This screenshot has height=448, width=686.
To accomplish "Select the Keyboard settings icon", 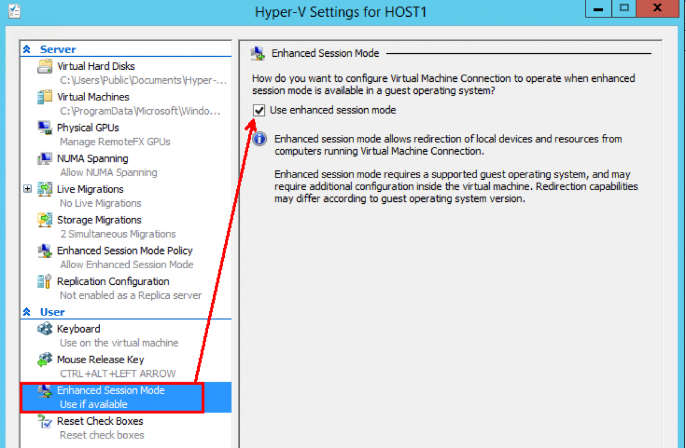I will tap(44, 329).
